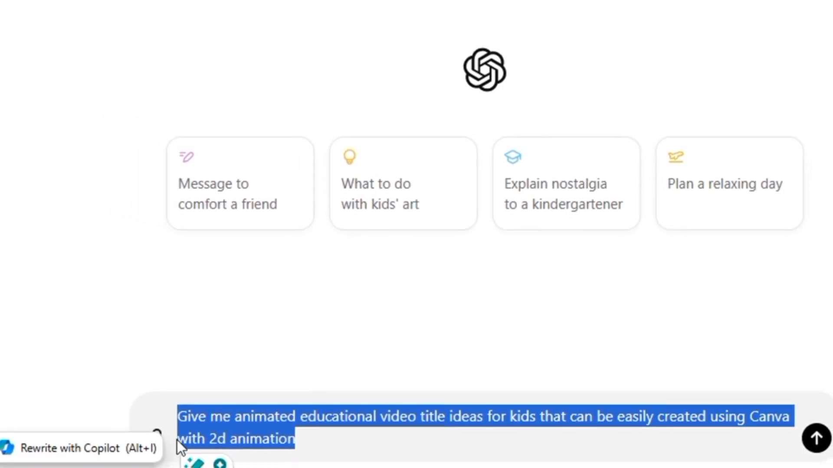Click the Alt+I shortcut label text
Viewport: 833px width, 468px height.
pyautogui.click(x=141, y=448)
